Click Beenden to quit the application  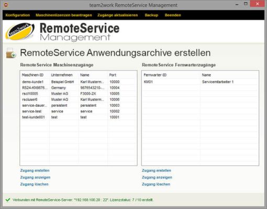coord(173,15)
